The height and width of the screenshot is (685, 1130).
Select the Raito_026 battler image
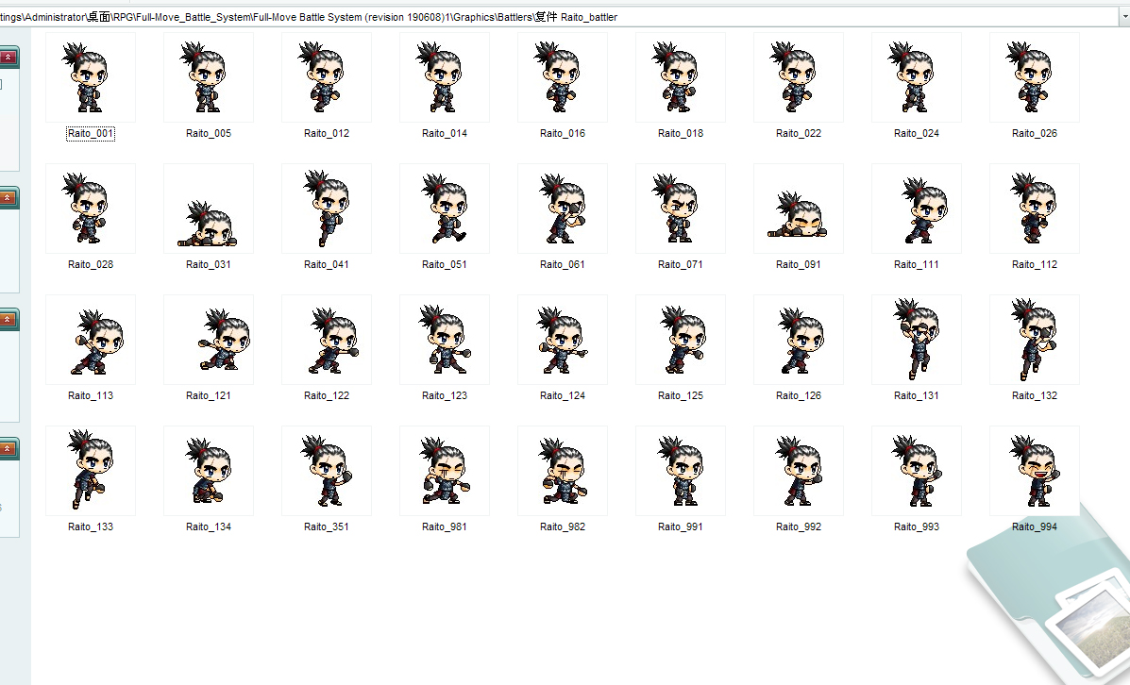[x=1035, y=77]
